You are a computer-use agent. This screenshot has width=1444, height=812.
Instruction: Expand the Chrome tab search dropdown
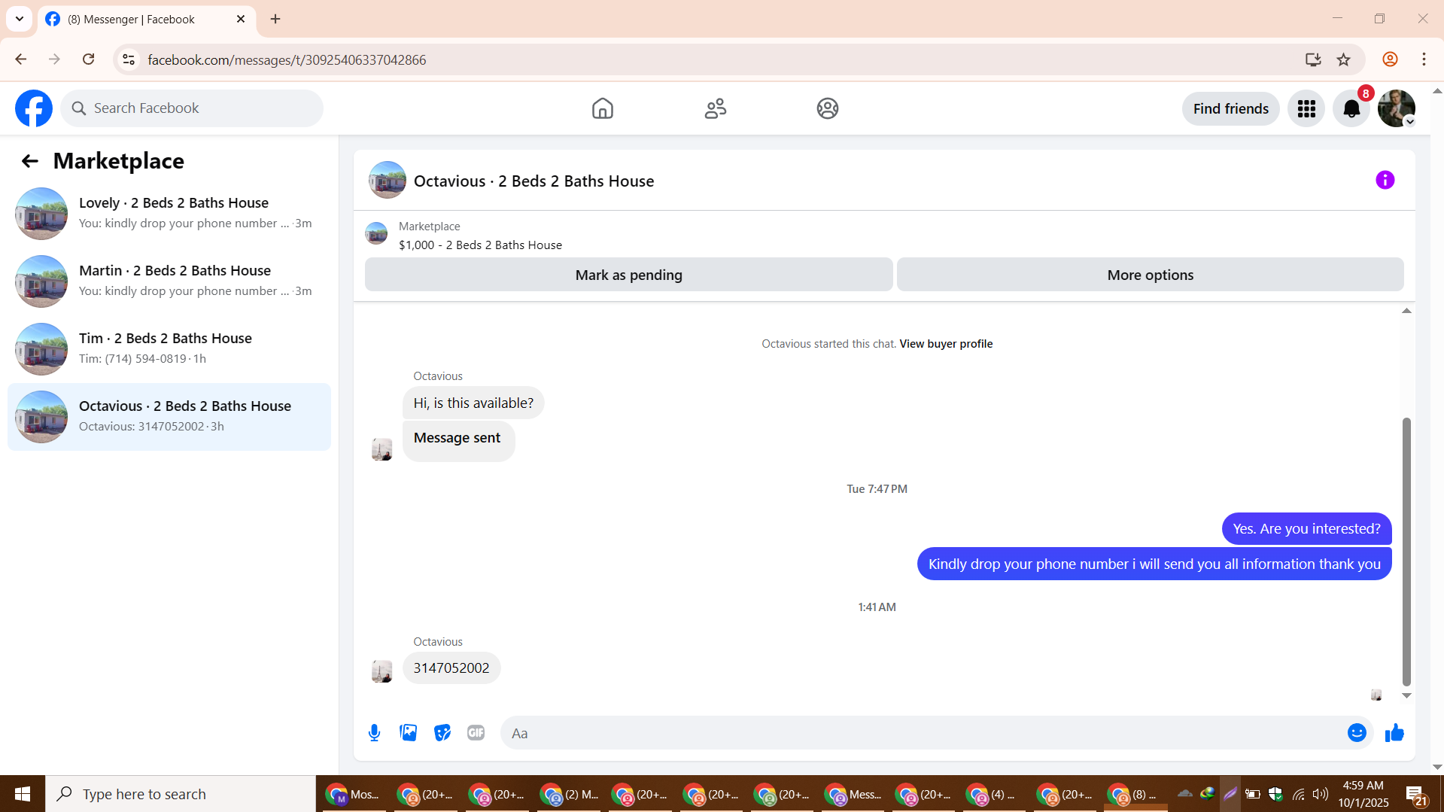click(20, 19)
